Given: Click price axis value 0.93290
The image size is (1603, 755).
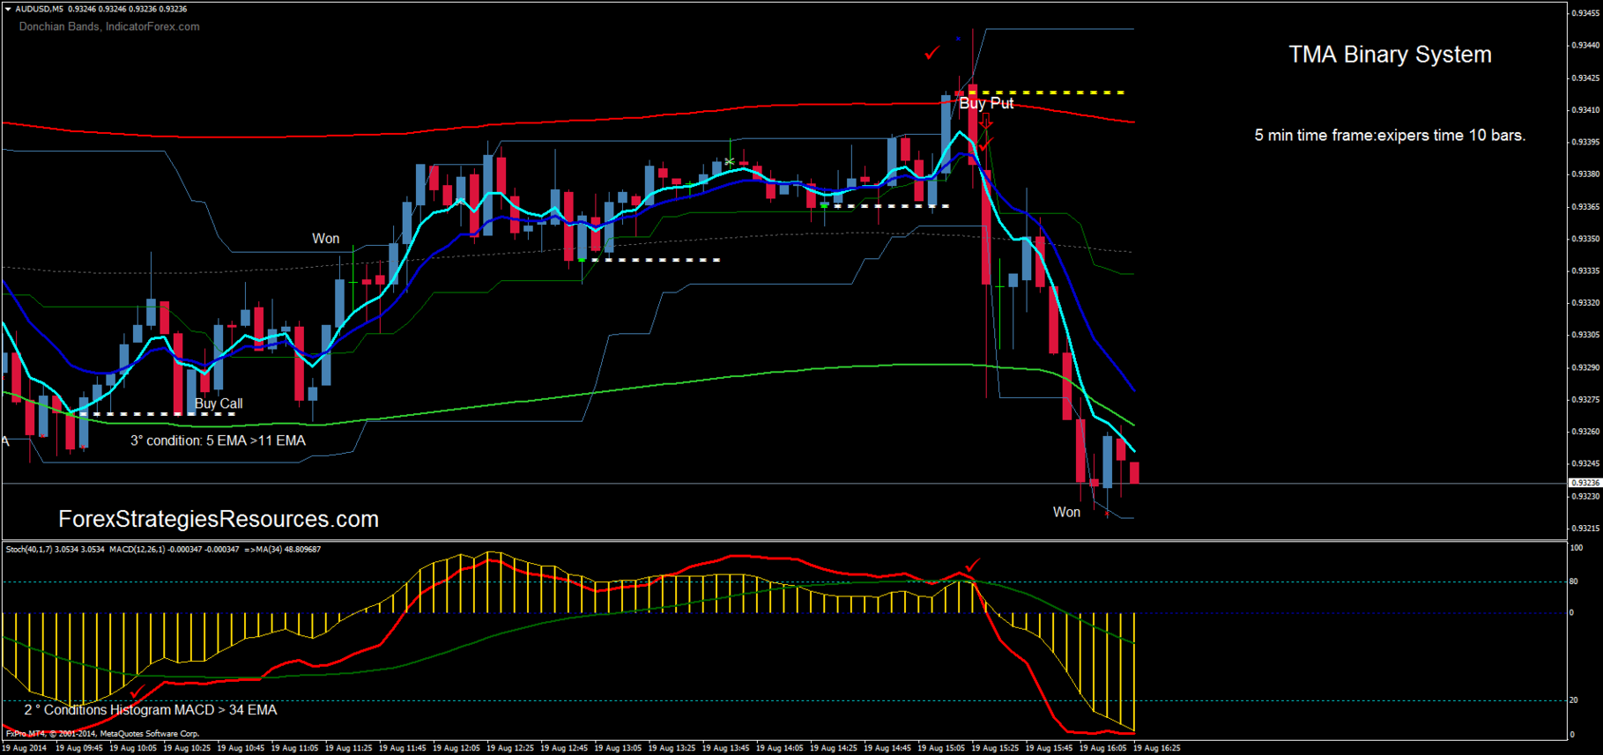Looking at the screenshot, I should [1585, 367].
